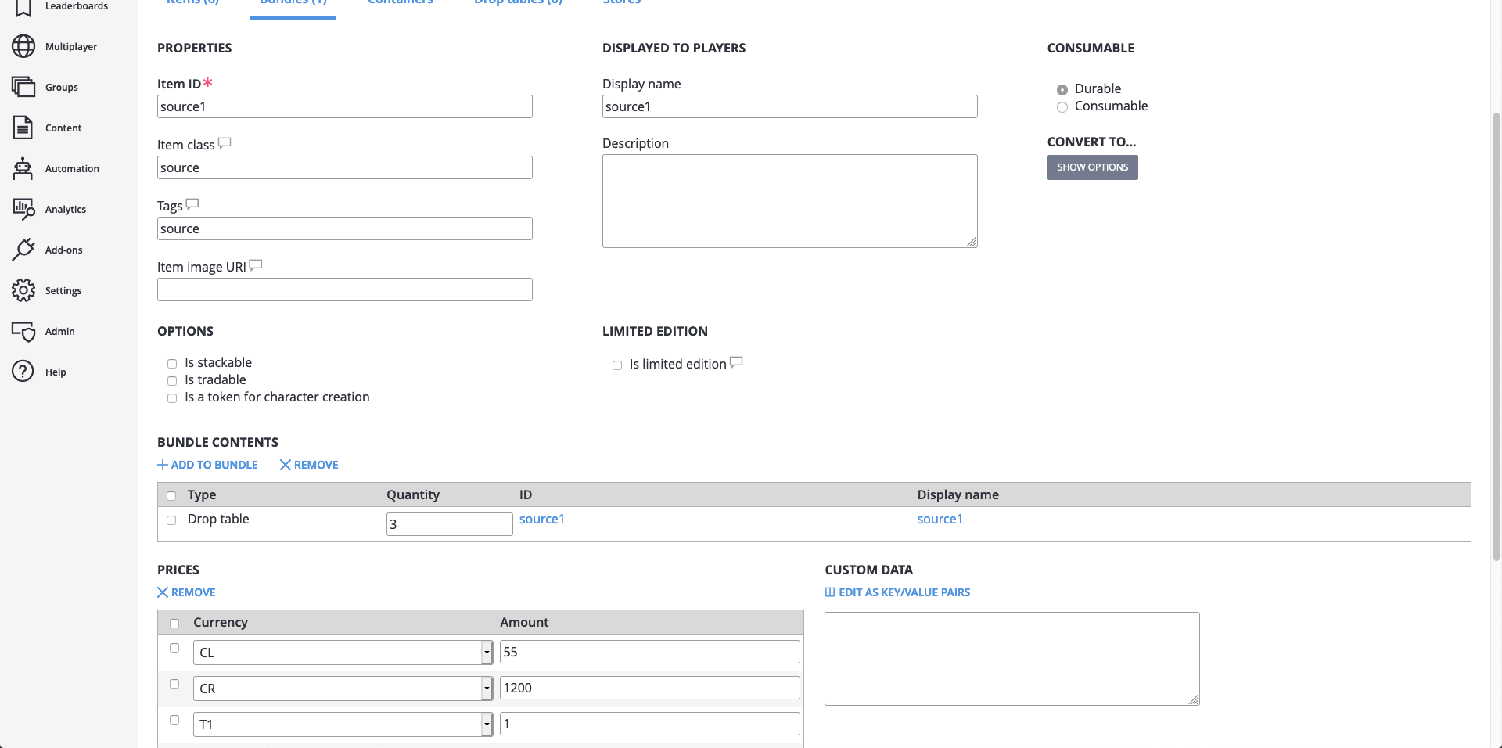This screenshot has width=1502, height=748.
Task: Focus the T1 amount field showing 1
Action: [x=650, y=724]
